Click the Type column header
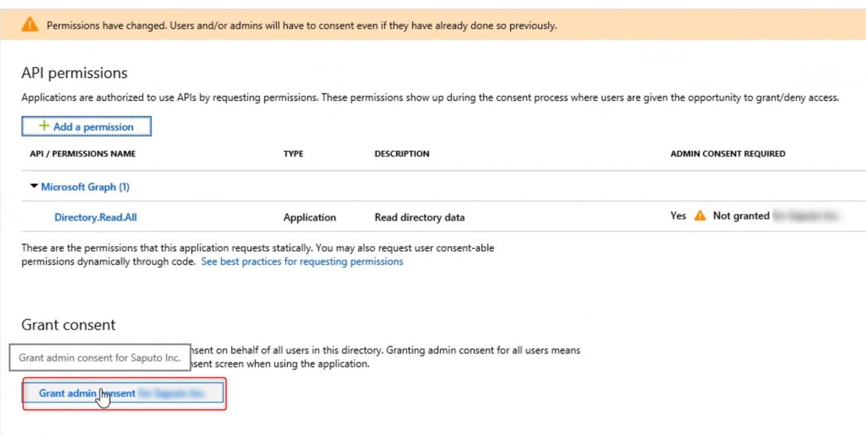 tap(294, 154)
